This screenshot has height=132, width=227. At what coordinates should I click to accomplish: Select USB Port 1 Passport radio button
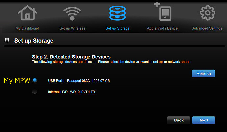(x=35, y=80)
